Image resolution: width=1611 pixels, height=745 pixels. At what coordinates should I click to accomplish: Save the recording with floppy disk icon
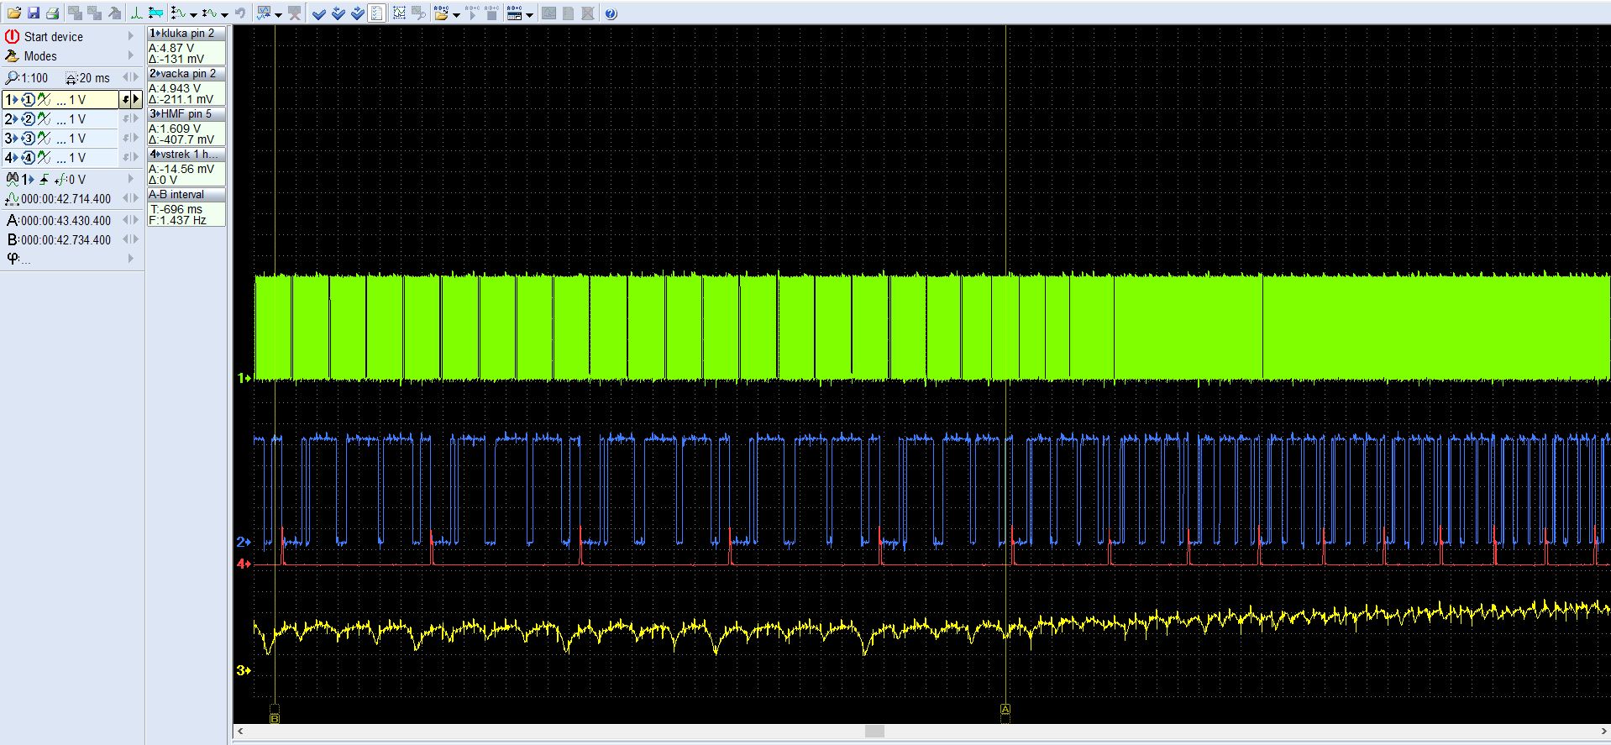click(x=34, y=13)
